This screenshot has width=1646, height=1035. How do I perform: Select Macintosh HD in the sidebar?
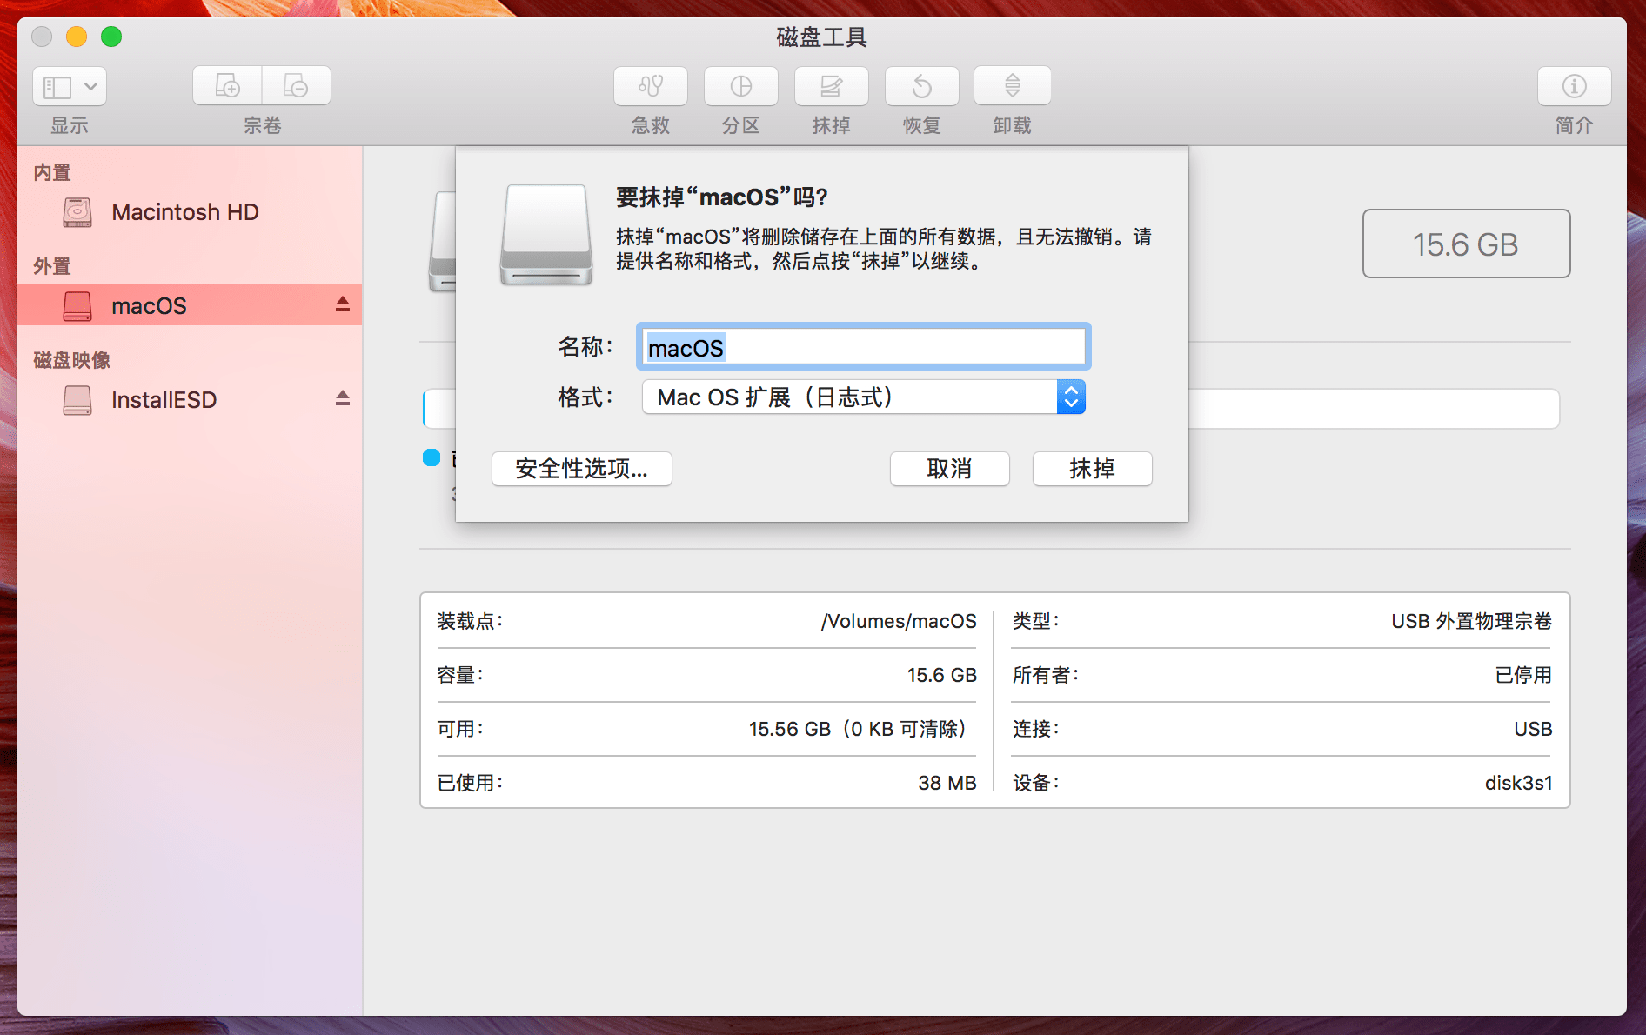[184, 212]
